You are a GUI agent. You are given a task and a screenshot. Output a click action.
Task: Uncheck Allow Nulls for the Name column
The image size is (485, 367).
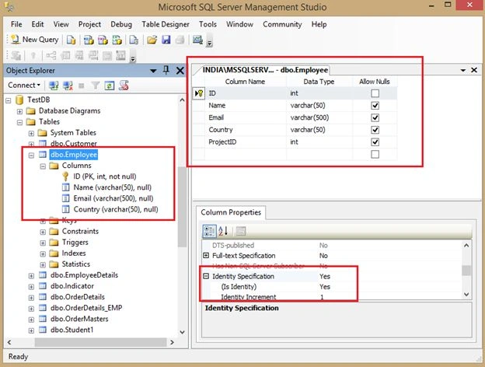(x=375, y=106)
